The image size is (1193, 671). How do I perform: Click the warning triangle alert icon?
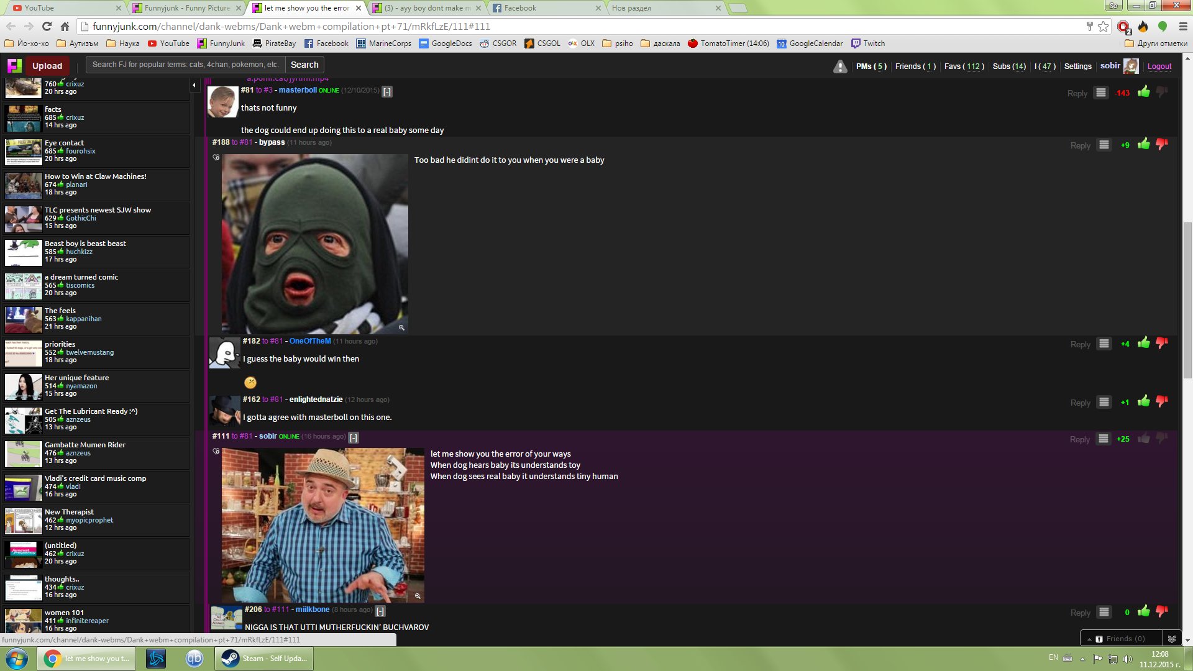(840, 66)
